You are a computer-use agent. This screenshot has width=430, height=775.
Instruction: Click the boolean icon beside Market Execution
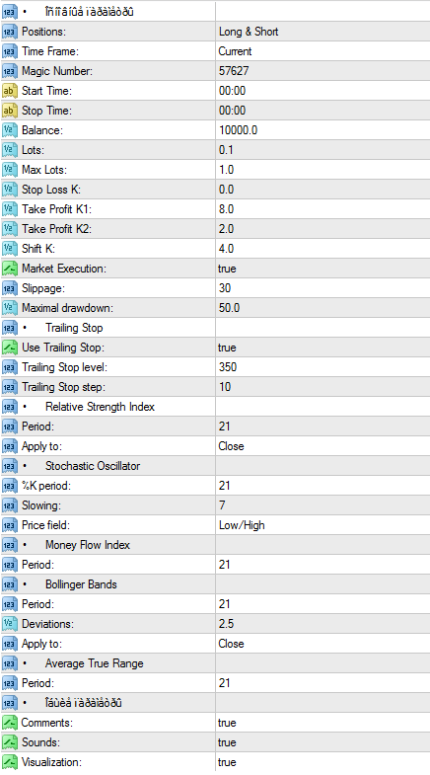(x=10, y=269)
